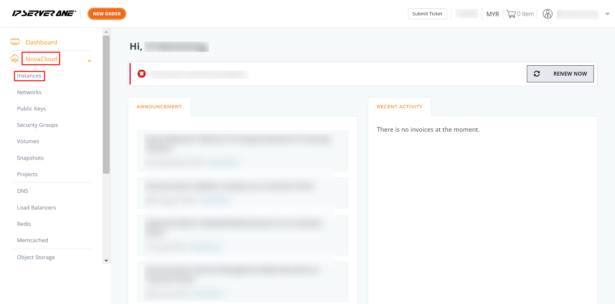Open Public Keys page
Screen dimensions: 615x304
(31, 109)
